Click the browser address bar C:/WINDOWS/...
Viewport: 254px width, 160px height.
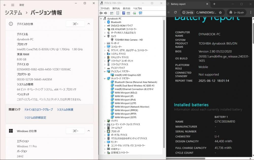coord(206,12)
